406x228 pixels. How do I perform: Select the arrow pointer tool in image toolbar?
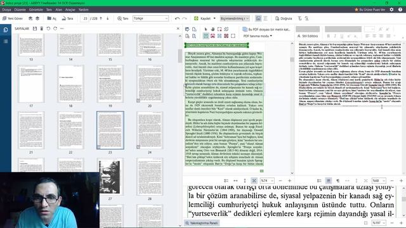click(206, 29)
